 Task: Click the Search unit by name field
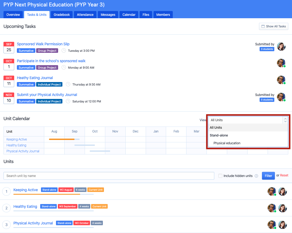109,176
